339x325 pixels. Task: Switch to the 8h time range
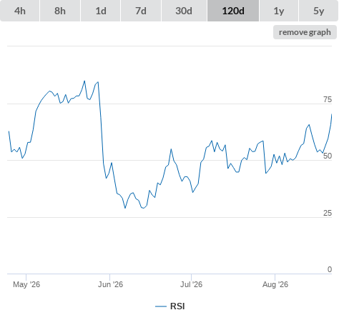(60, 11)
